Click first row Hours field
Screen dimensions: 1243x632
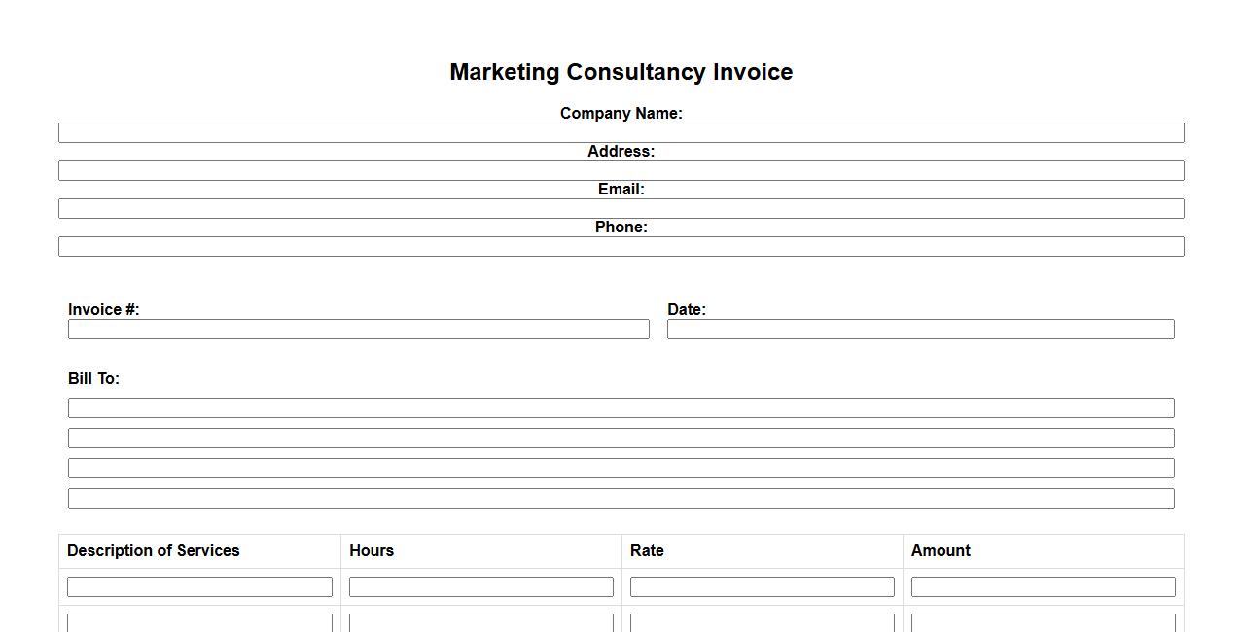tap(480, 587)
